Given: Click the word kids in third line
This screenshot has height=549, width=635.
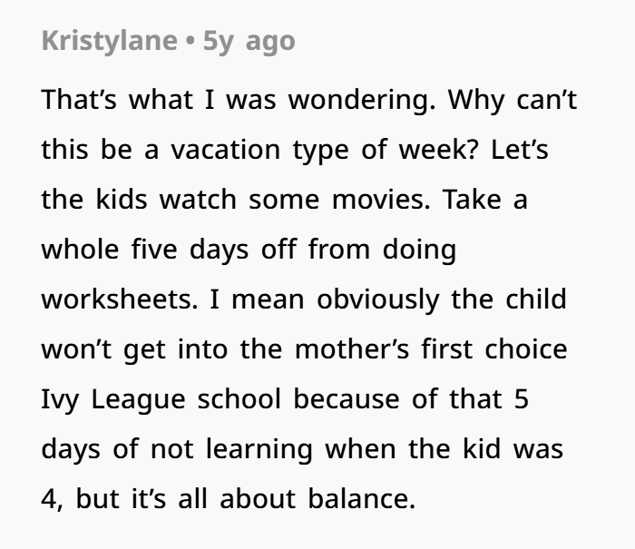Looking at the screenshot, I should click(122, 200).
